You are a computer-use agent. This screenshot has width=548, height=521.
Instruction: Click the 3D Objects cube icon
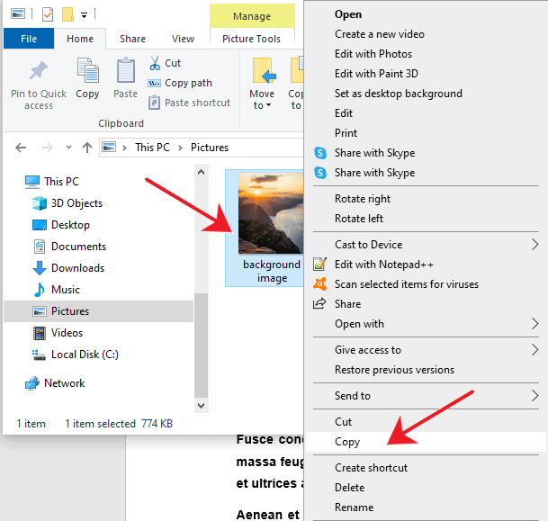(x=40, y=203)
